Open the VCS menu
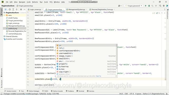169x95 pixels. (x=51, y=2)
